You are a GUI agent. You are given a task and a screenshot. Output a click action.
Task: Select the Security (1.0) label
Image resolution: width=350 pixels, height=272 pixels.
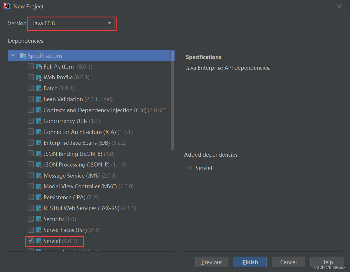tap(60, 219)
